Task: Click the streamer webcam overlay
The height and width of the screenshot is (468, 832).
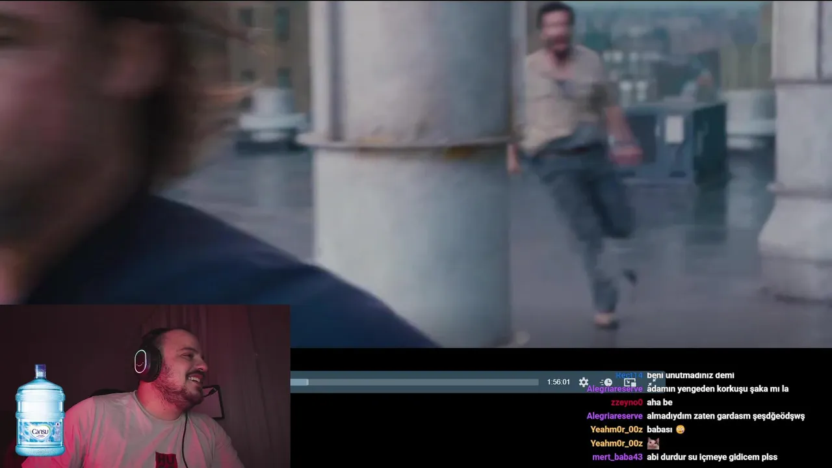Action: click(x=145, y=387)
